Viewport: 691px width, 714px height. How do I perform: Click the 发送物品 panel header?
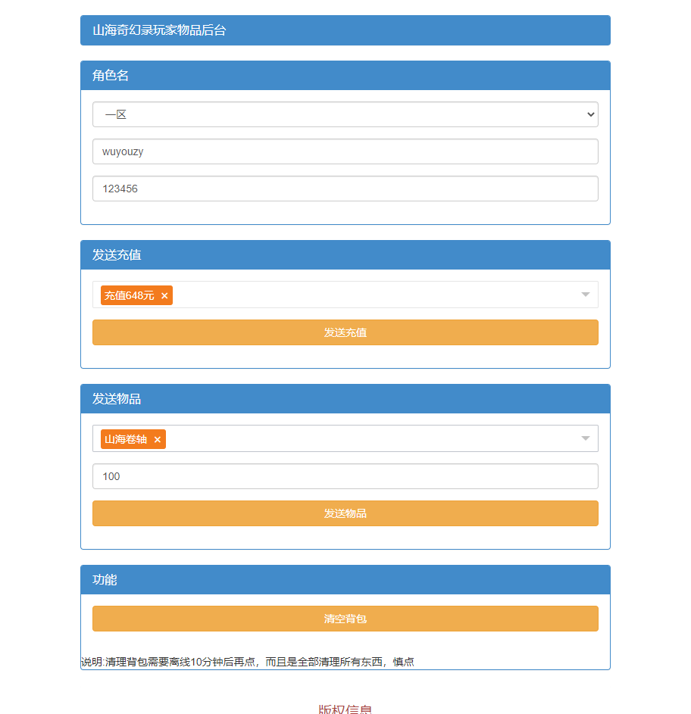345,398
